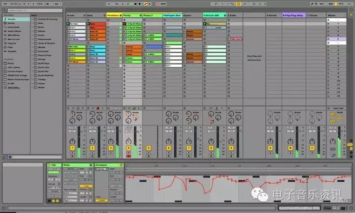Toggle the yellow Loop button in Notes box

coord(86,186)
